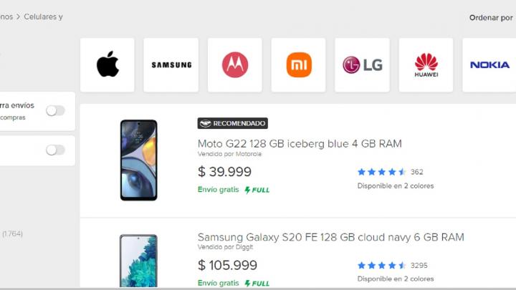Turn on the second filter toggle switch
516x290 pixels.
point(55,150)
